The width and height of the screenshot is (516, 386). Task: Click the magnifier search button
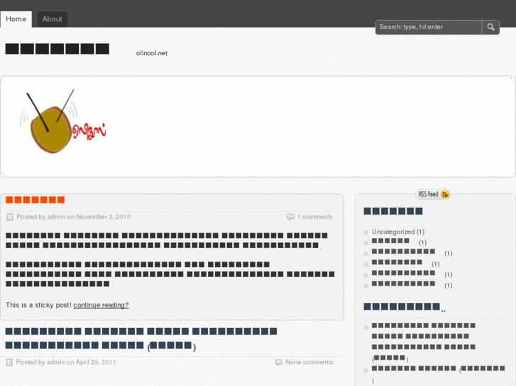490,27
